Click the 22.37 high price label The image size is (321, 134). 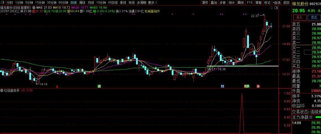coord(255,16)
